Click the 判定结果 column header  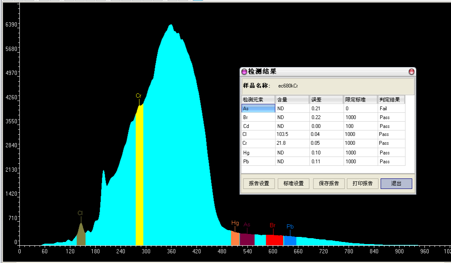[390, 99]
